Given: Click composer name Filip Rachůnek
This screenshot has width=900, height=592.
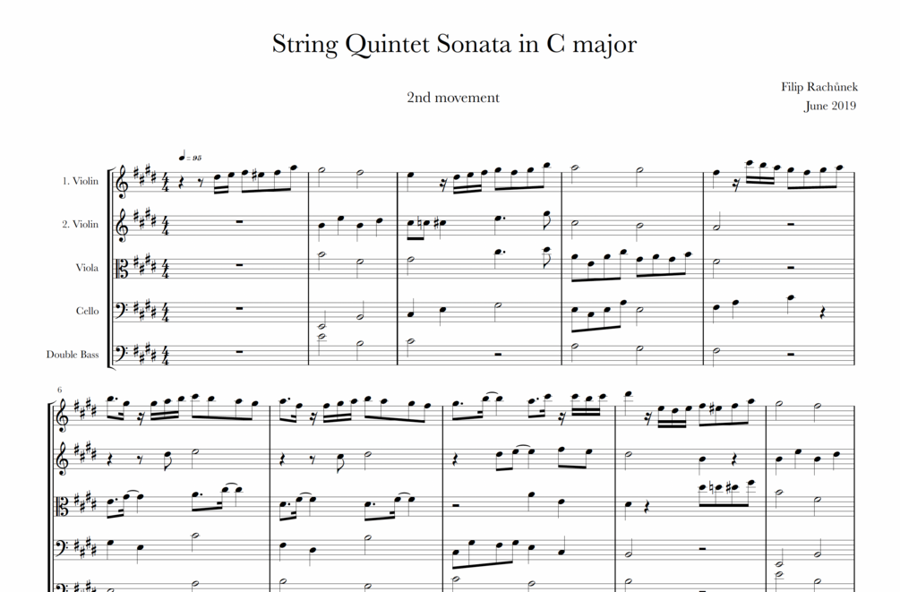Looking at the screenshot, I should click(819, 87).
